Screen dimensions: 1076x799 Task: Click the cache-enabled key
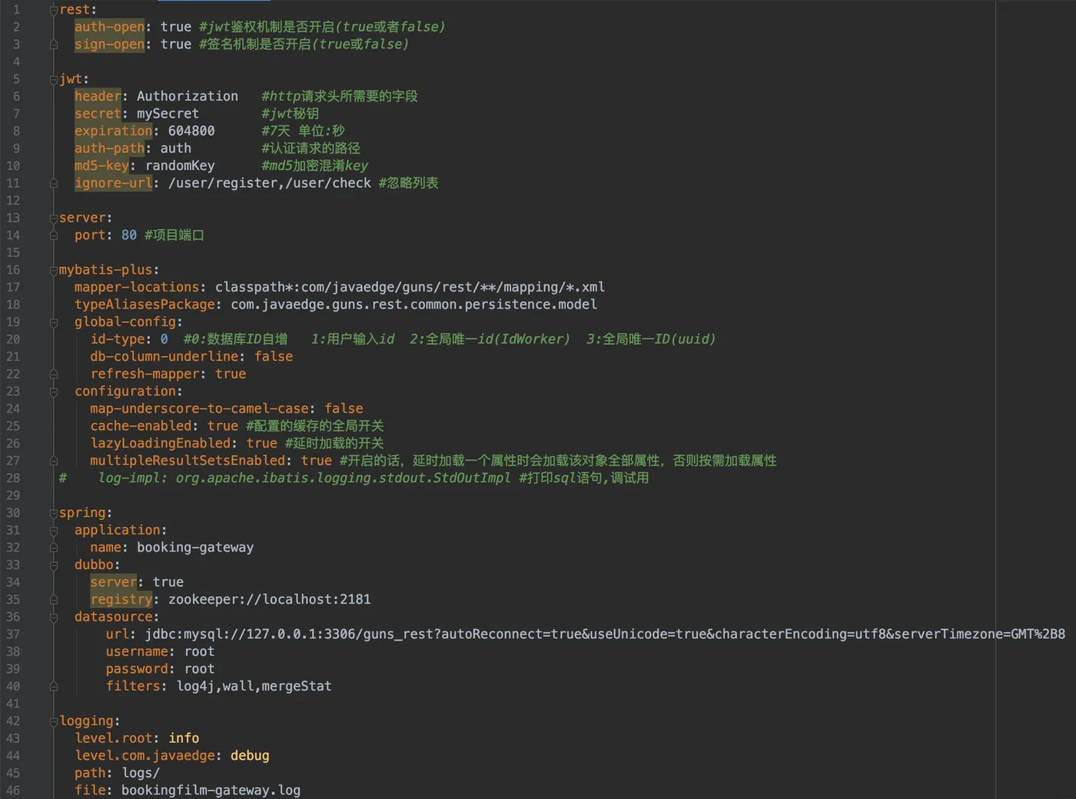pos(141,426)
